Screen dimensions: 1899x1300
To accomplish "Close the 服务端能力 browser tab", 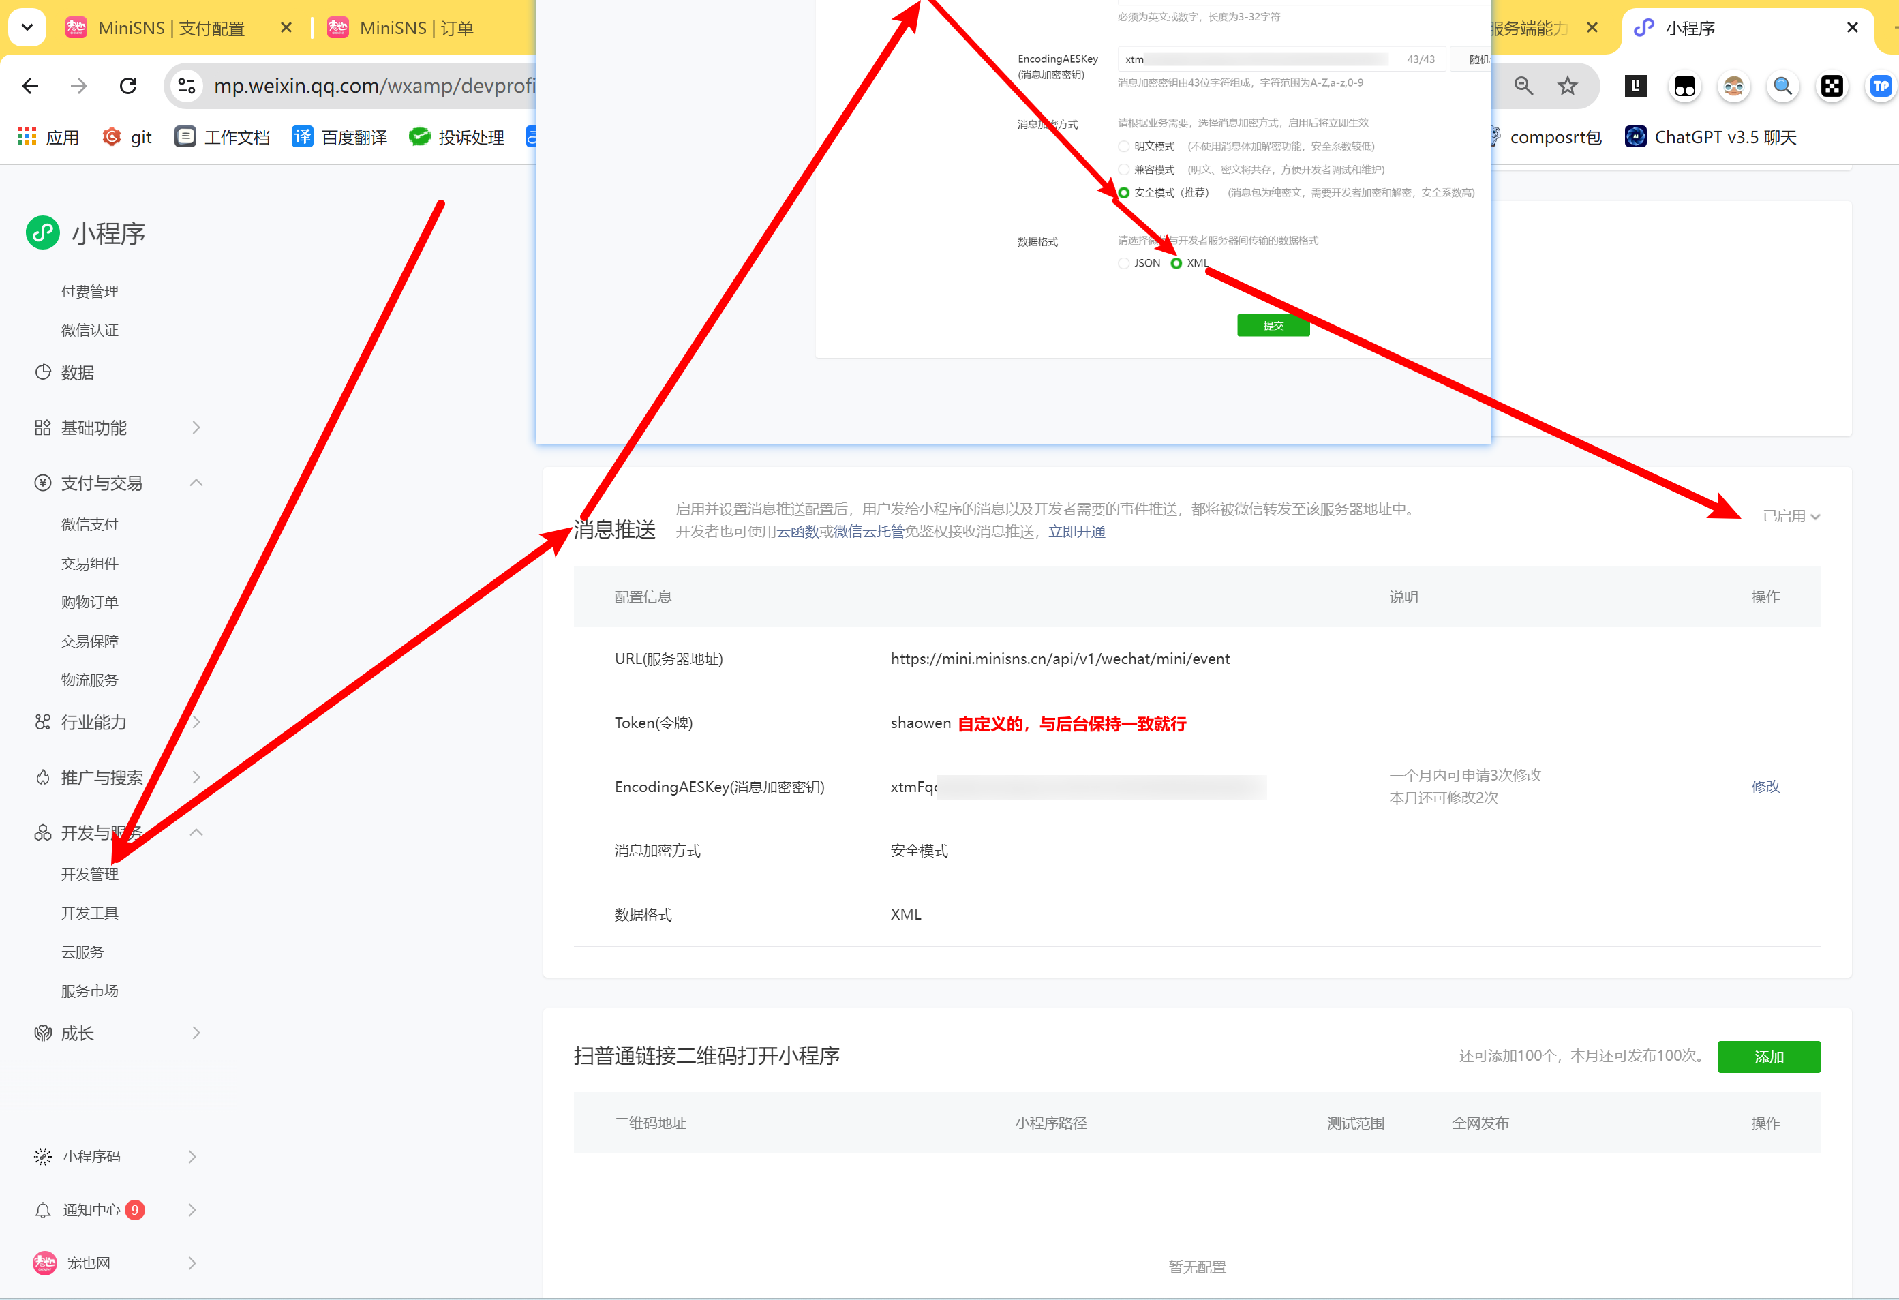I will pyautogui.click(x=1592, y=28).
